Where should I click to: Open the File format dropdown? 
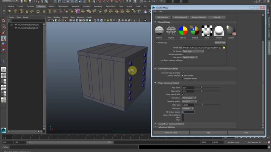pos(193,52)
